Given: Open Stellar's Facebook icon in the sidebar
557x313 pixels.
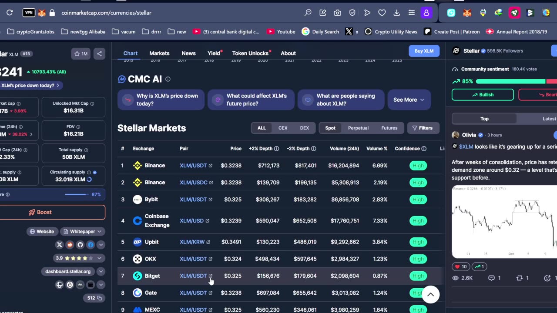Looking at the screenshot, I should pyautogui.click(x=91, y=245).
